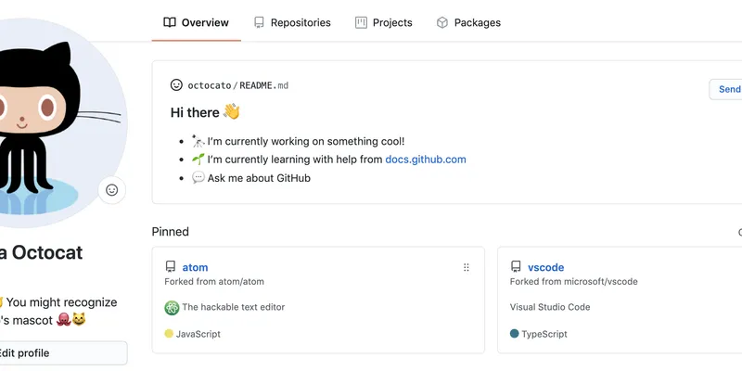Click the Repositories repo icon
The height and width of the screenshot is (371, 742).
[259, 22]
